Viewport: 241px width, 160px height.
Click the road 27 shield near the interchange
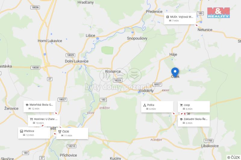point(50,79)
